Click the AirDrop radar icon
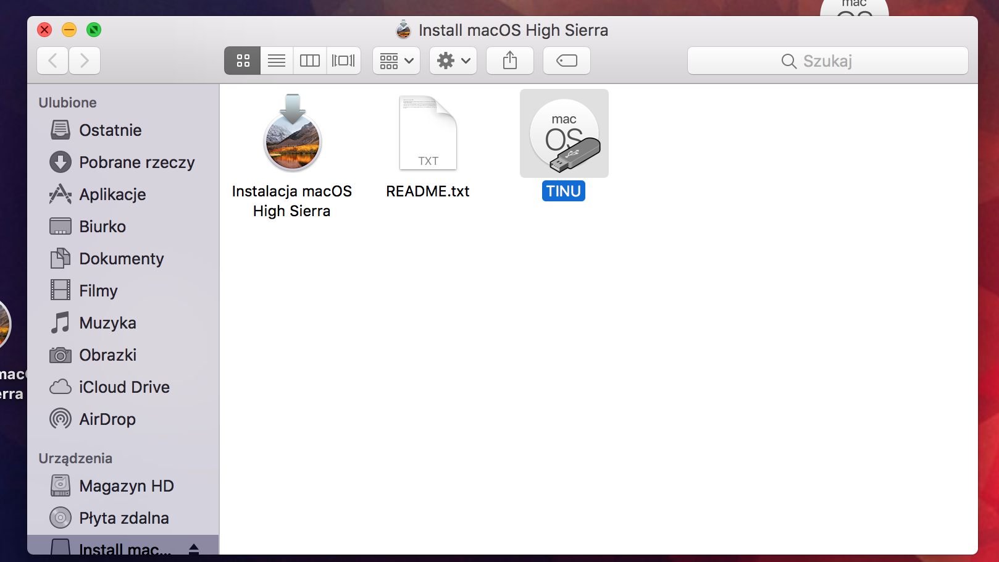The height and width of the screenshot is (562, 999). click(x=61, y=419)
